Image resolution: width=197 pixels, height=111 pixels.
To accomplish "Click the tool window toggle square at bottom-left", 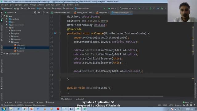I will coord(2,105).
